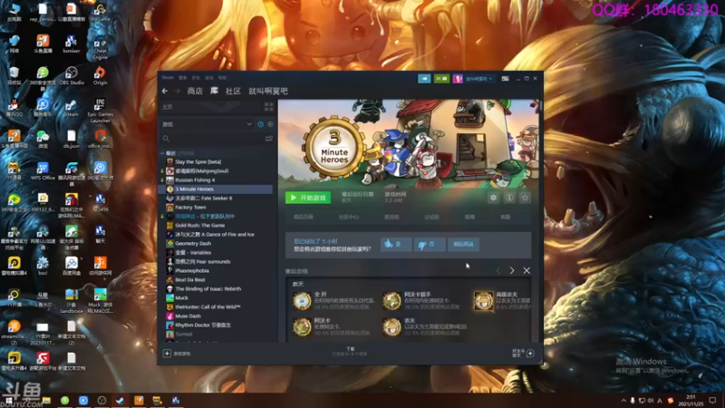This screenshot has height=408, width=725.
Task: Click green 开始游戏 play button
Action: (308, 198)
